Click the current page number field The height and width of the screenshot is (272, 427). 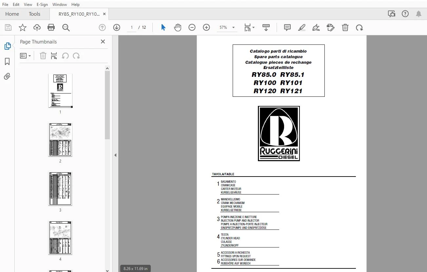pyautogui.click(x=132, y=27)
